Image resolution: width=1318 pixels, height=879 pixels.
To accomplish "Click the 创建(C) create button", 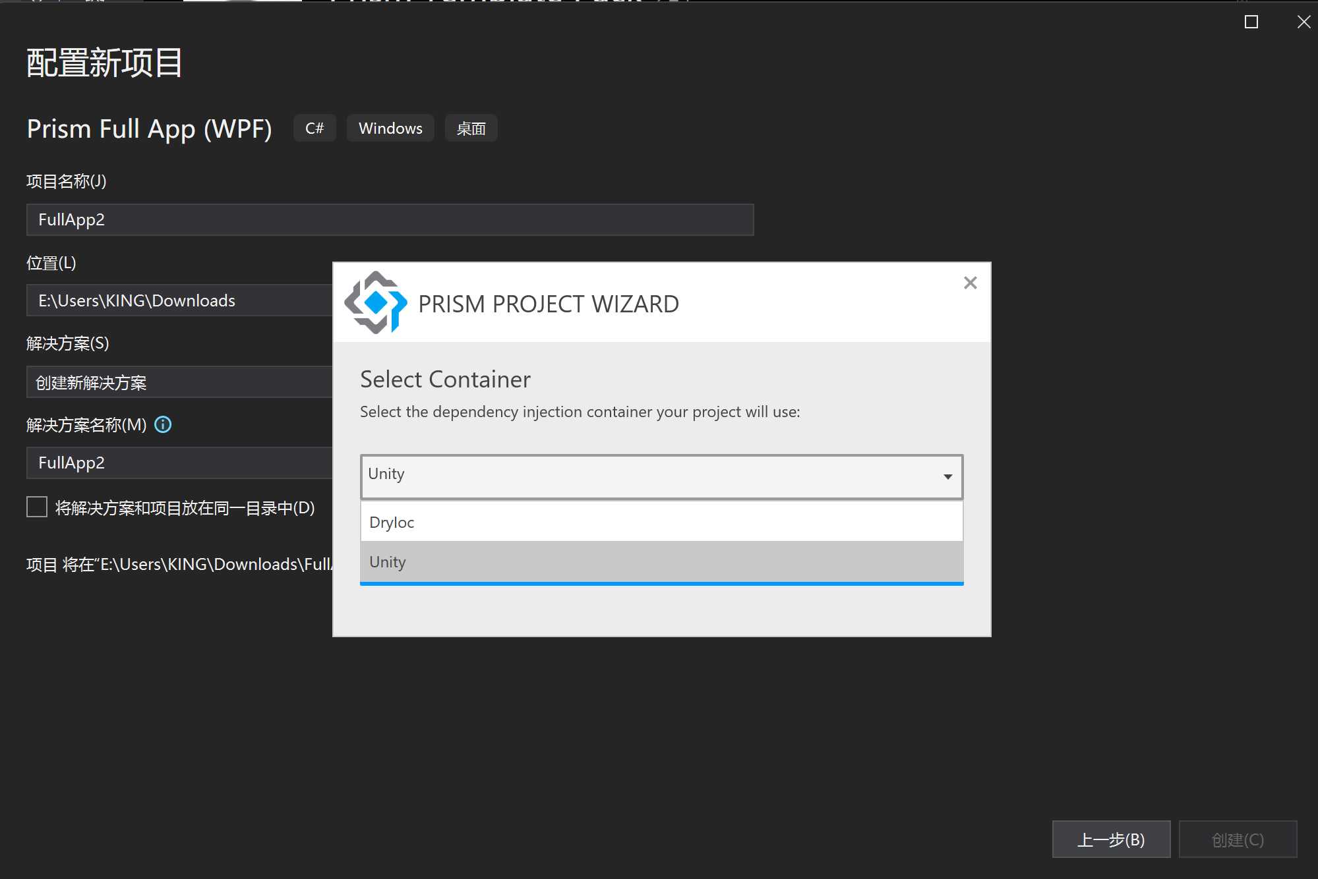I will tap(1238, 839).
